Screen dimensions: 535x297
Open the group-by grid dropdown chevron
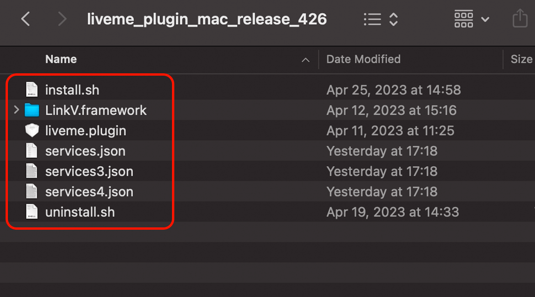click(x=485, y=19)
